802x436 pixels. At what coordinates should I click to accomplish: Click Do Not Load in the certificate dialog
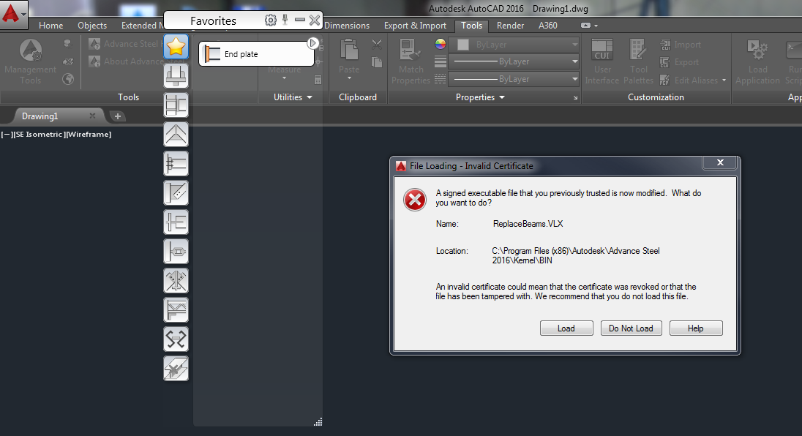click(x=631, y=328)
